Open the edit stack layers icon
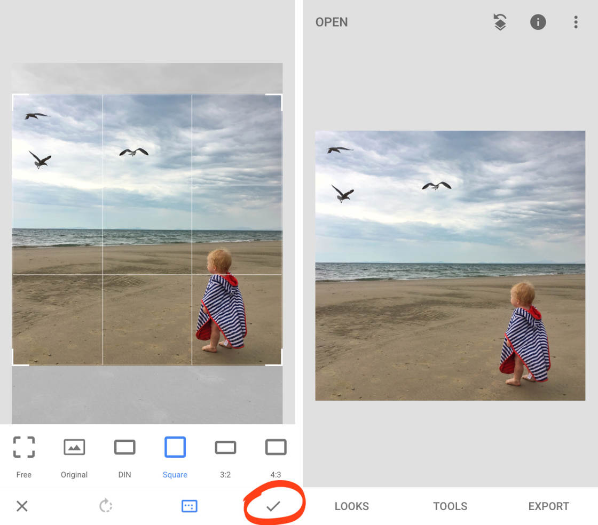The image size is (598, 525). point(500,22)
